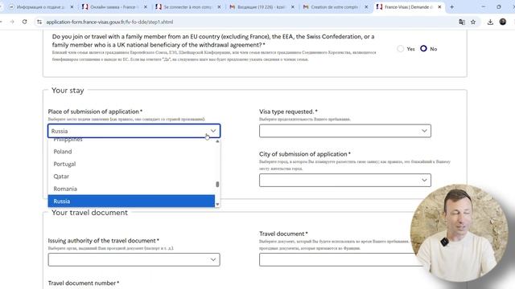The height and width of the screenshot is (289, 515).
Task: Select No for the EU family member question
Action: [x=424, y=48]
